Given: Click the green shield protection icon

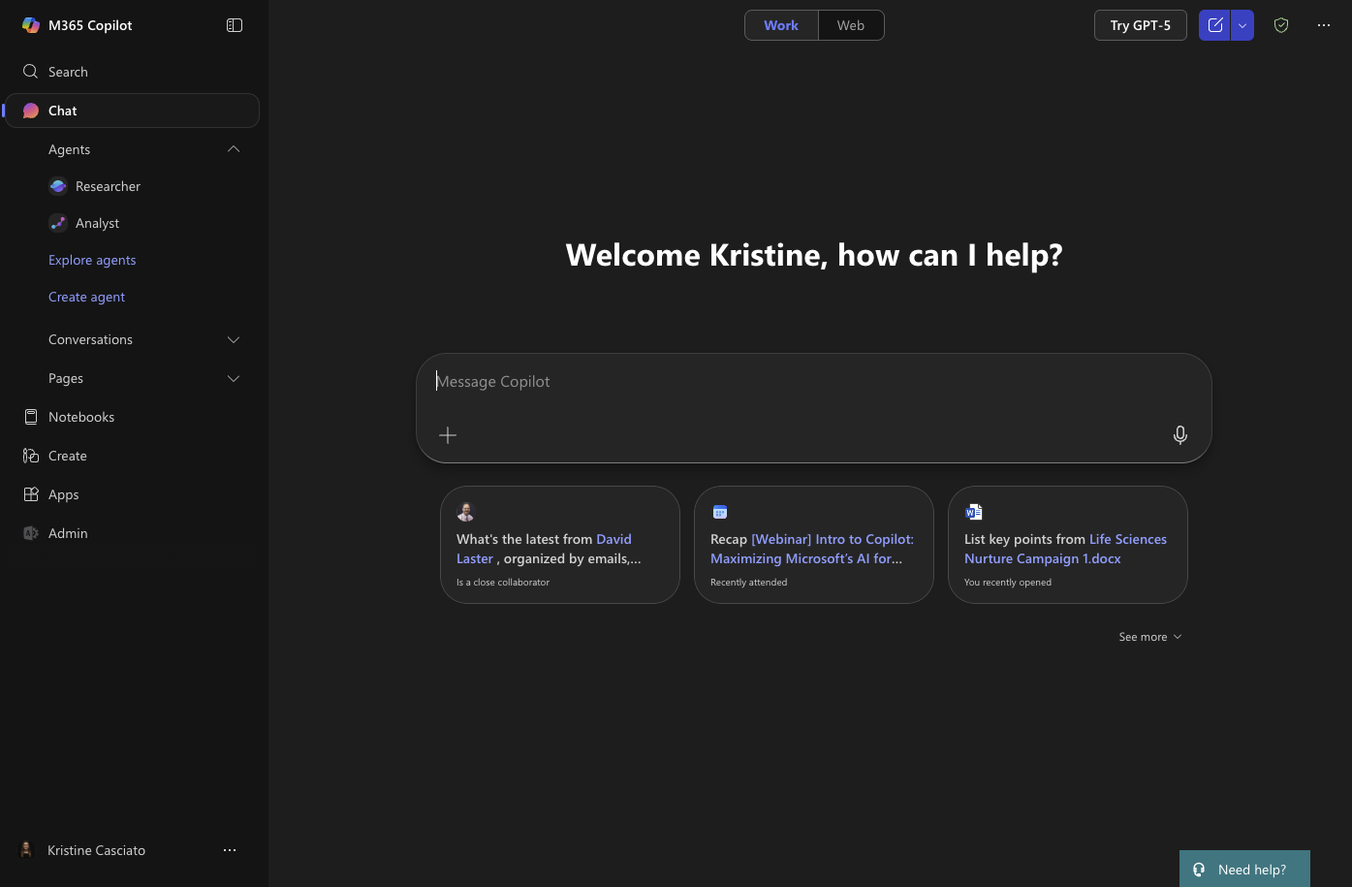Looking at the screenshot, I should [x=1281, y=25].
